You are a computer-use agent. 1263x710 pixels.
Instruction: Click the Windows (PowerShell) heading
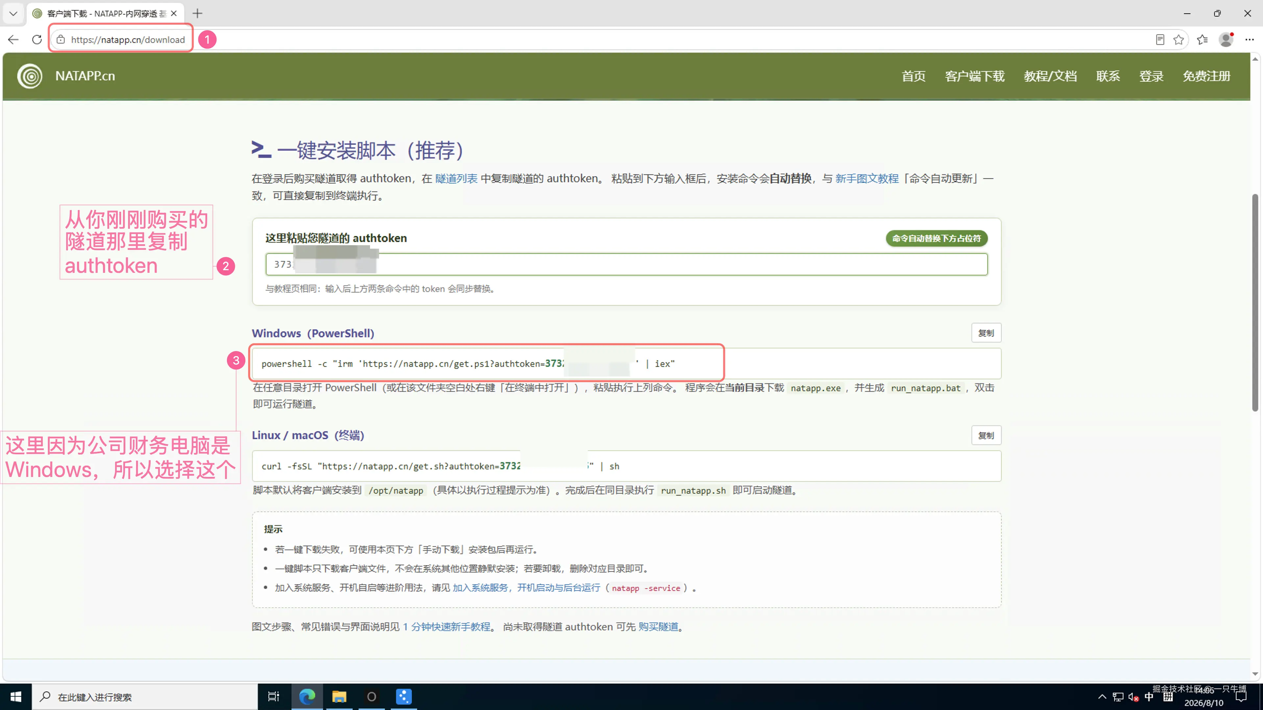[313, 333]
